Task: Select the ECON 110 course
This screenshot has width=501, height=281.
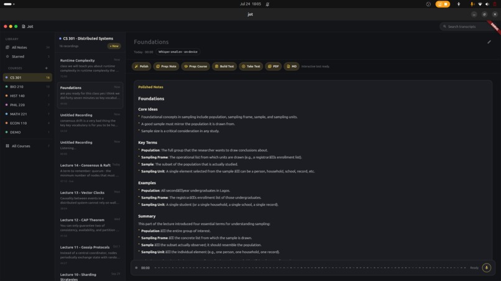Action: click(27, 123)
